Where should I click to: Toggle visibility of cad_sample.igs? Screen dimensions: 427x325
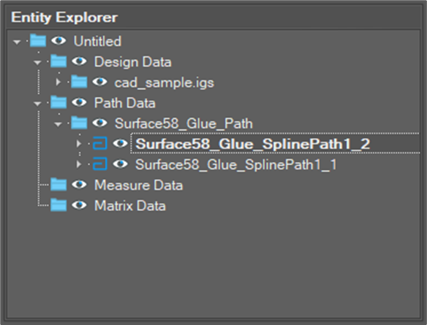[x=100, y=82]
